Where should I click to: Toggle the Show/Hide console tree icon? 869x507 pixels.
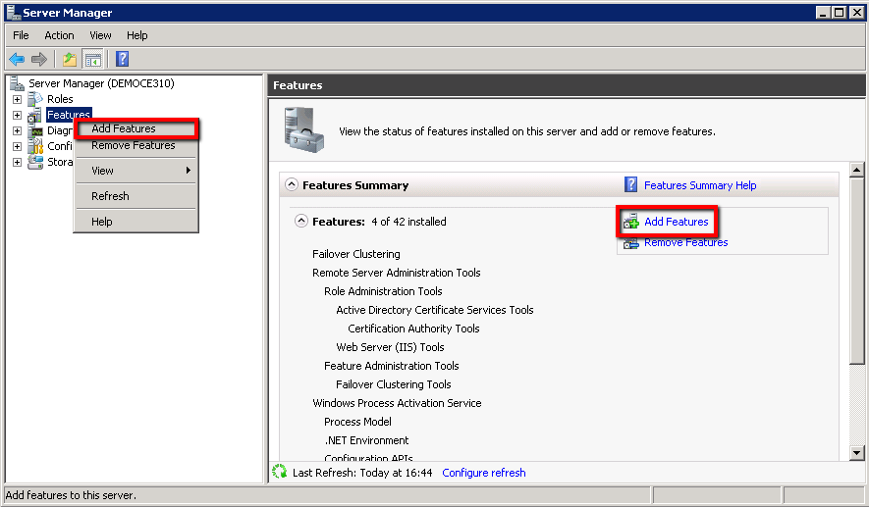click(x=92, y=60)
